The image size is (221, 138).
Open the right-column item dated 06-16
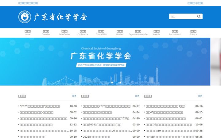coord(165,106)
